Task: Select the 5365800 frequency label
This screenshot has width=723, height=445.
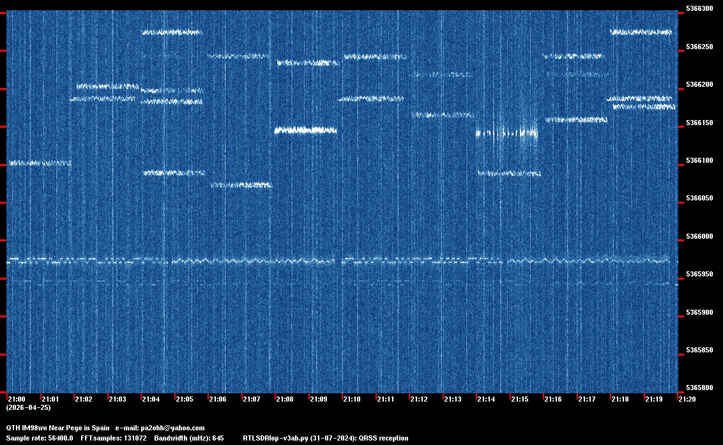Action: (699, 388)
